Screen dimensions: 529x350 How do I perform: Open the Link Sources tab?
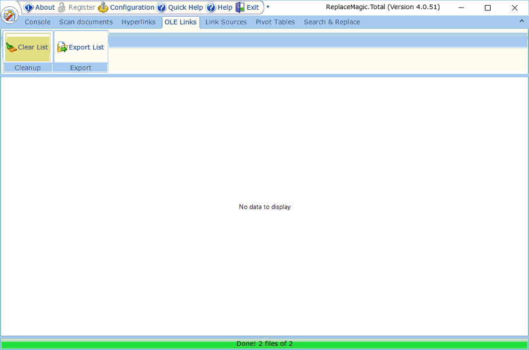(226, 22)
